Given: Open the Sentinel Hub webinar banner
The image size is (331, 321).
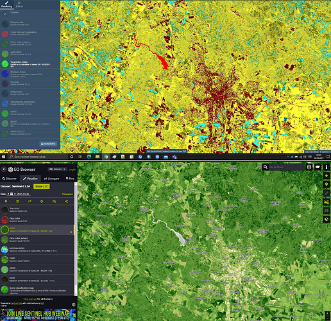Looking at the screenshot, I should coord(38,315).
